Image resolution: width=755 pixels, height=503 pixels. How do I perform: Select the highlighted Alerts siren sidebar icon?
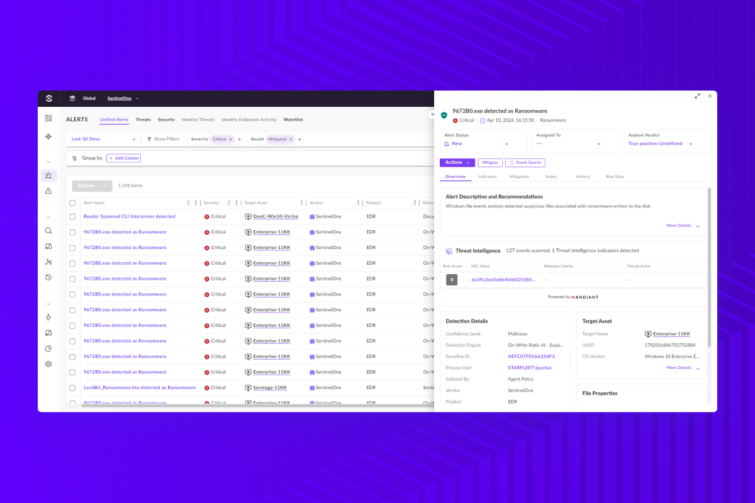(x=48, y=176)
